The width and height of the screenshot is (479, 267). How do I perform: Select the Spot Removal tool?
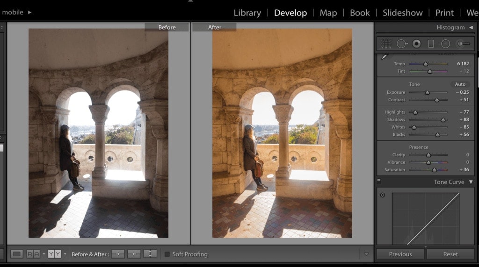(401, 44)
